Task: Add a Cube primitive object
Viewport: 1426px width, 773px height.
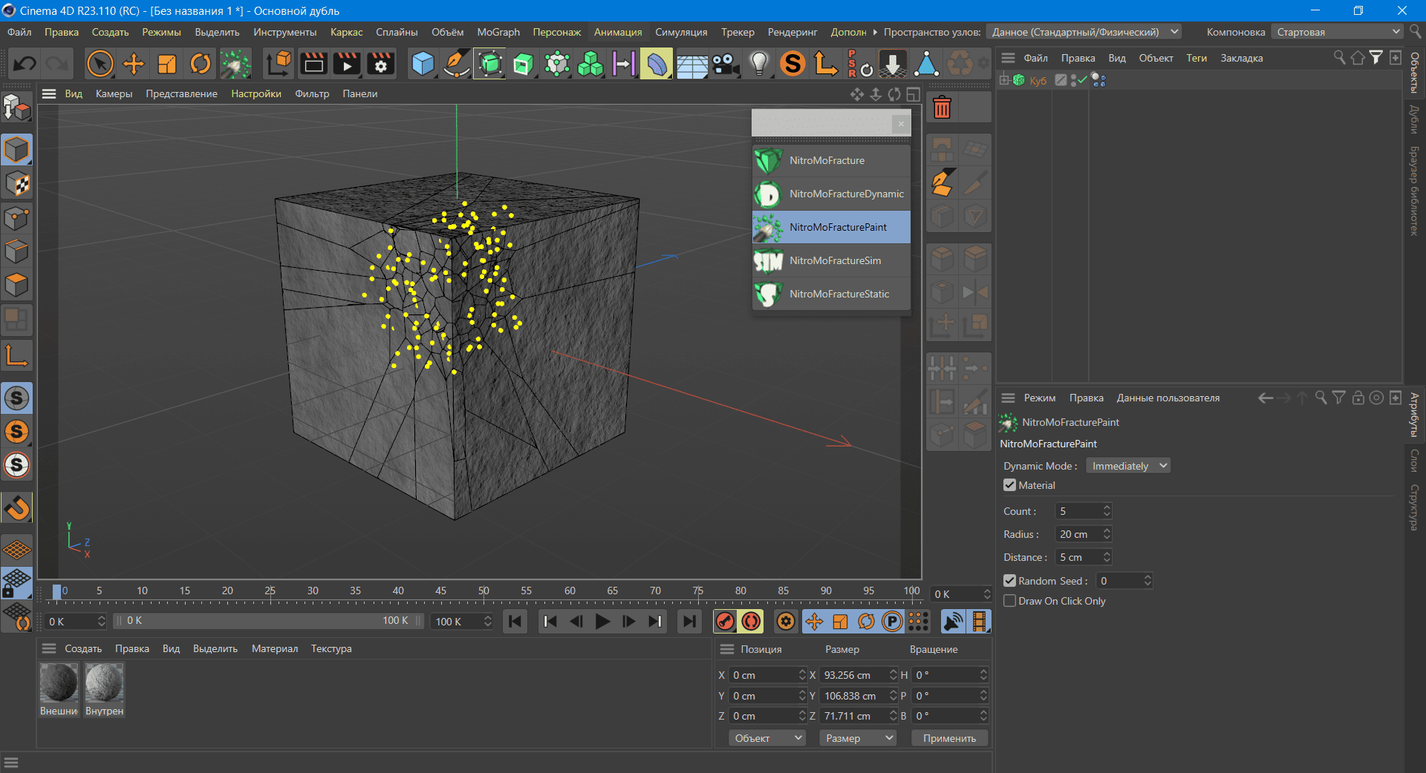Action: pos(423,64)
